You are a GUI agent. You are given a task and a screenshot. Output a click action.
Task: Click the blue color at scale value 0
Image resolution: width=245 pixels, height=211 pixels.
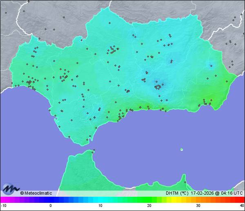point(51,200)
